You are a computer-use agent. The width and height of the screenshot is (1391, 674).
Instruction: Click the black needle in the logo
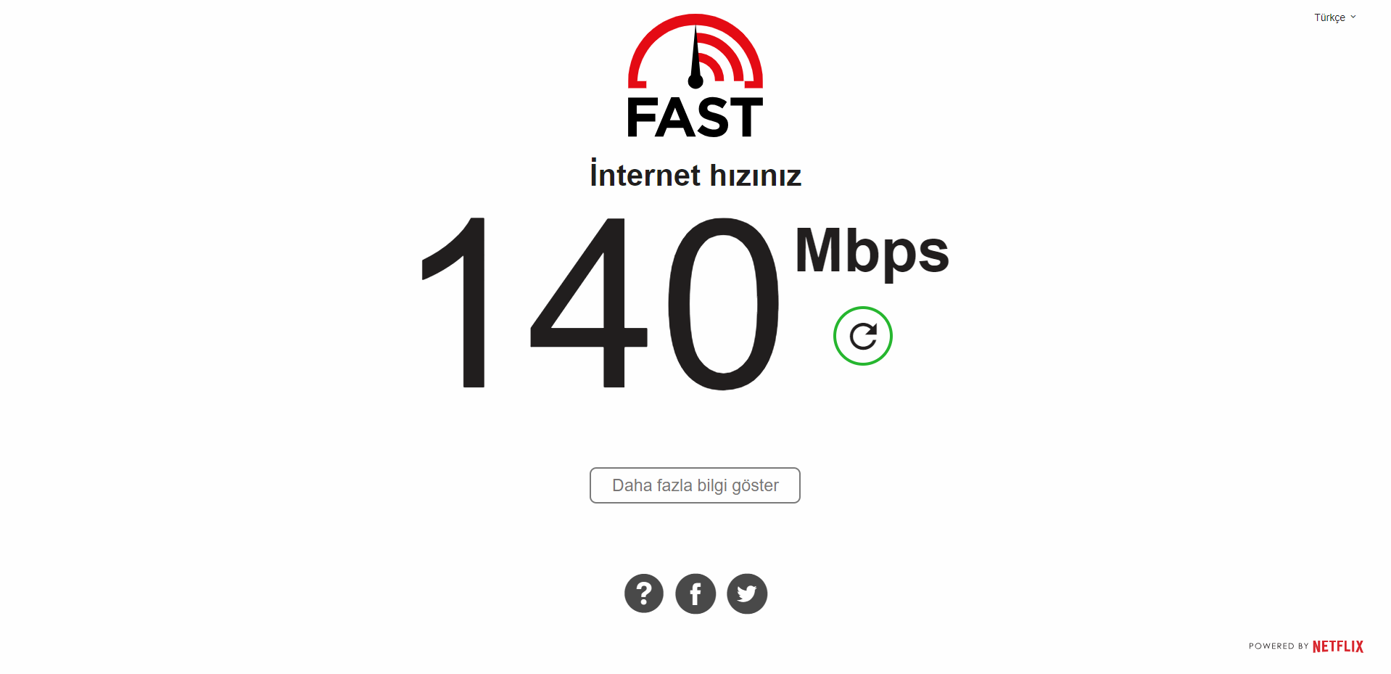coord(695,58)
